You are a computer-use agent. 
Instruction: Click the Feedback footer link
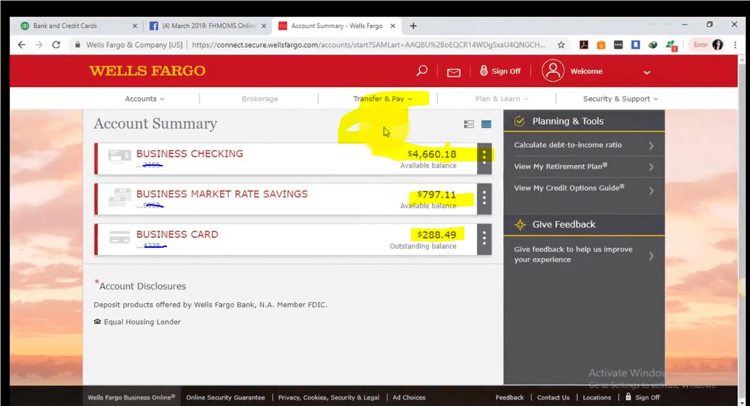(x=510, y=397)
